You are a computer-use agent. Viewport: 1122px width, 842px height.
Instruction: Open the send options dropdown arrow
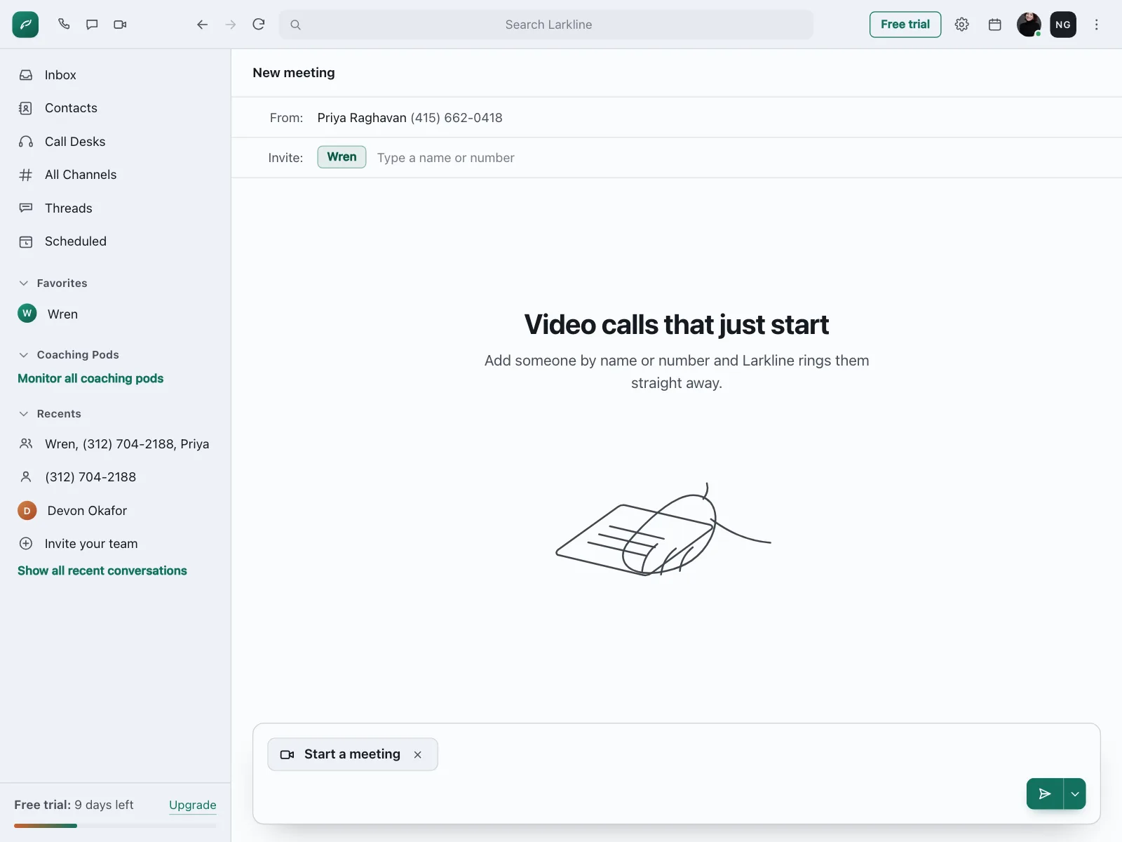(1075, 794)
